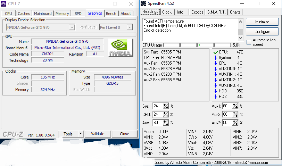Click the CPU-Z title bar icon
The height and width of the screenshot is (166, 282).
pyautogui.click(x=3, y=3)
